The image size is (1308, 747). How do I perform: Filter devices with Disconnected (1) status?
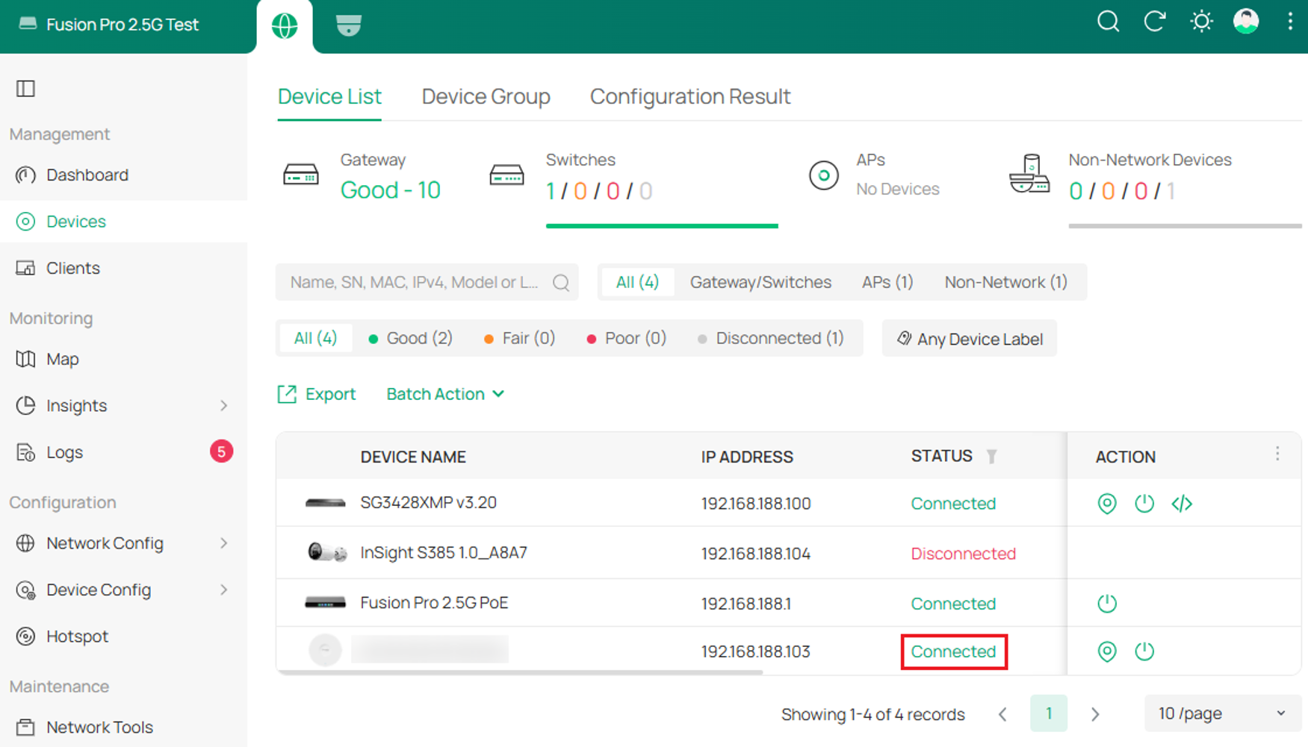click(x=770, y=338)
